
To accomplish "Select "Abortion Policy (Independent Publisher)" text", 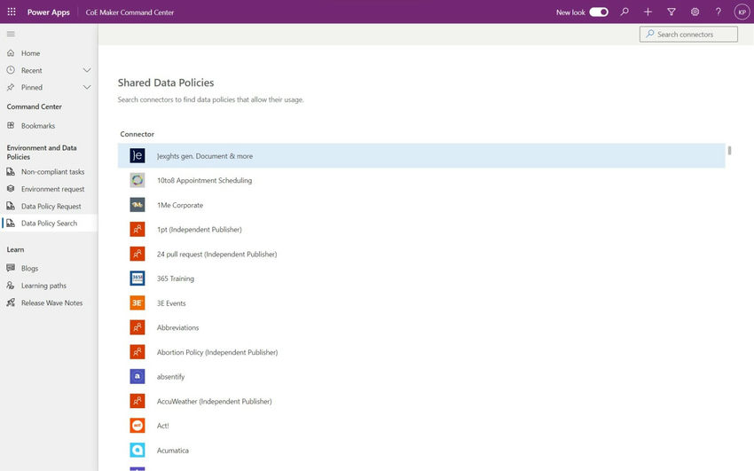I will click(x=217, y=352).
